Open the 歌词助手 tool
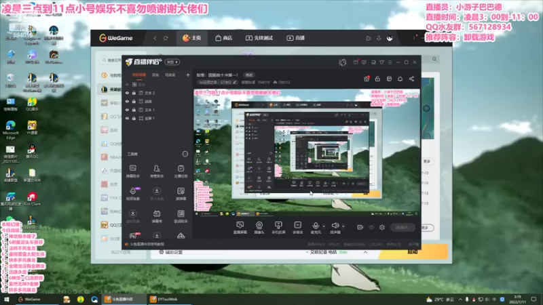Image resolution: width=543 pixels, height=305 pixels. pyautogui.click(x=181, y=216)
